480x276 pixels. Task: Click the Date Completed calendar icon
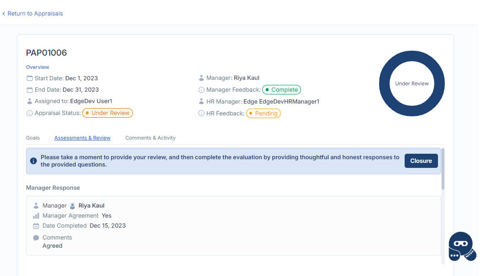pyautogui.click(x=36, y=226)
